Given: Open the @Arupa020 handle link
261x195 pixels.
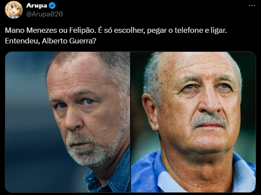Looking at the screenshot, I should 44,14.
